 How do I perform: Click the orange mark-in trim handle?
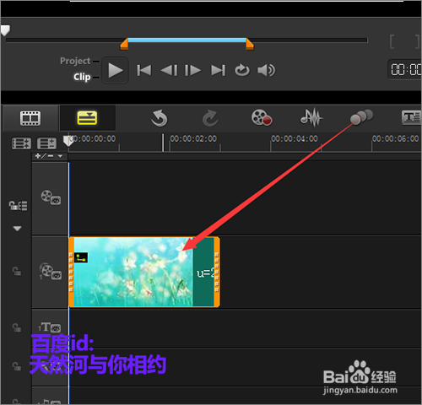coord(124,44)
